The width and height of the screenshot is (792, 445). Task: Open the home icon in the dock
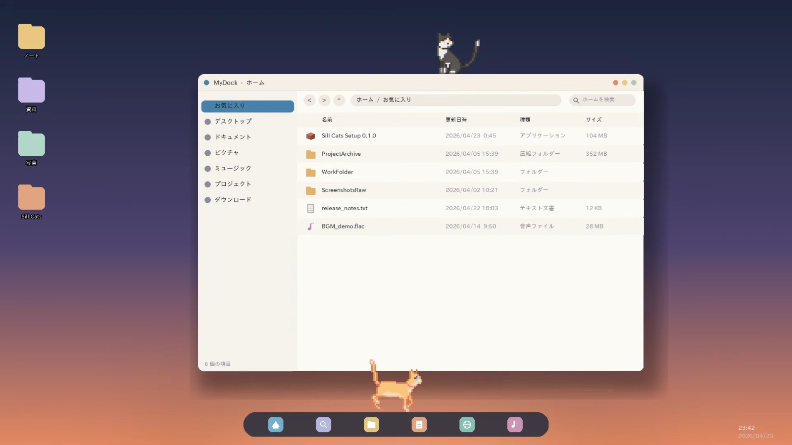276,425
